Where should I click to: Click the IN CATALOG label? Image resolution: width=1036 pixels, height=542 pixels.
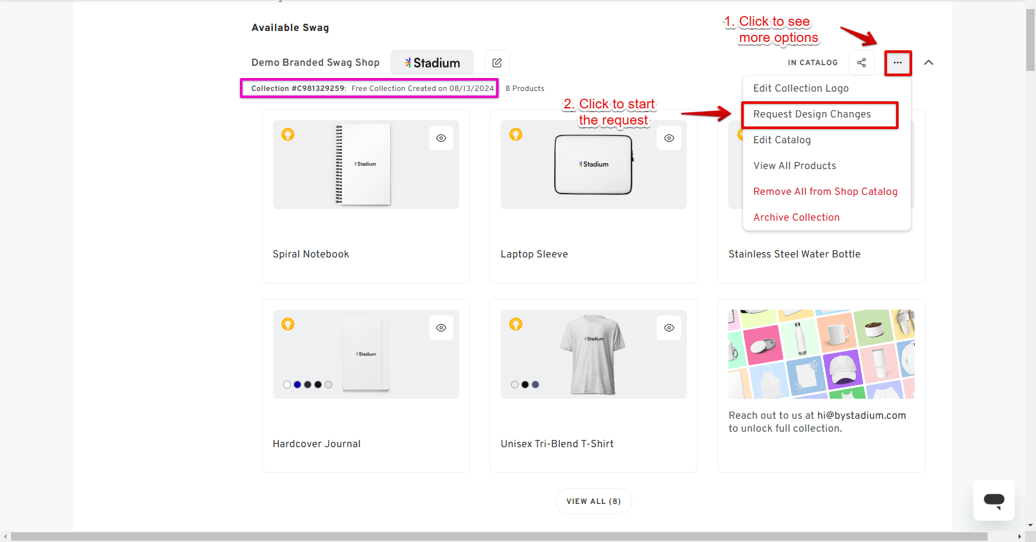click(x=813, y=63)
